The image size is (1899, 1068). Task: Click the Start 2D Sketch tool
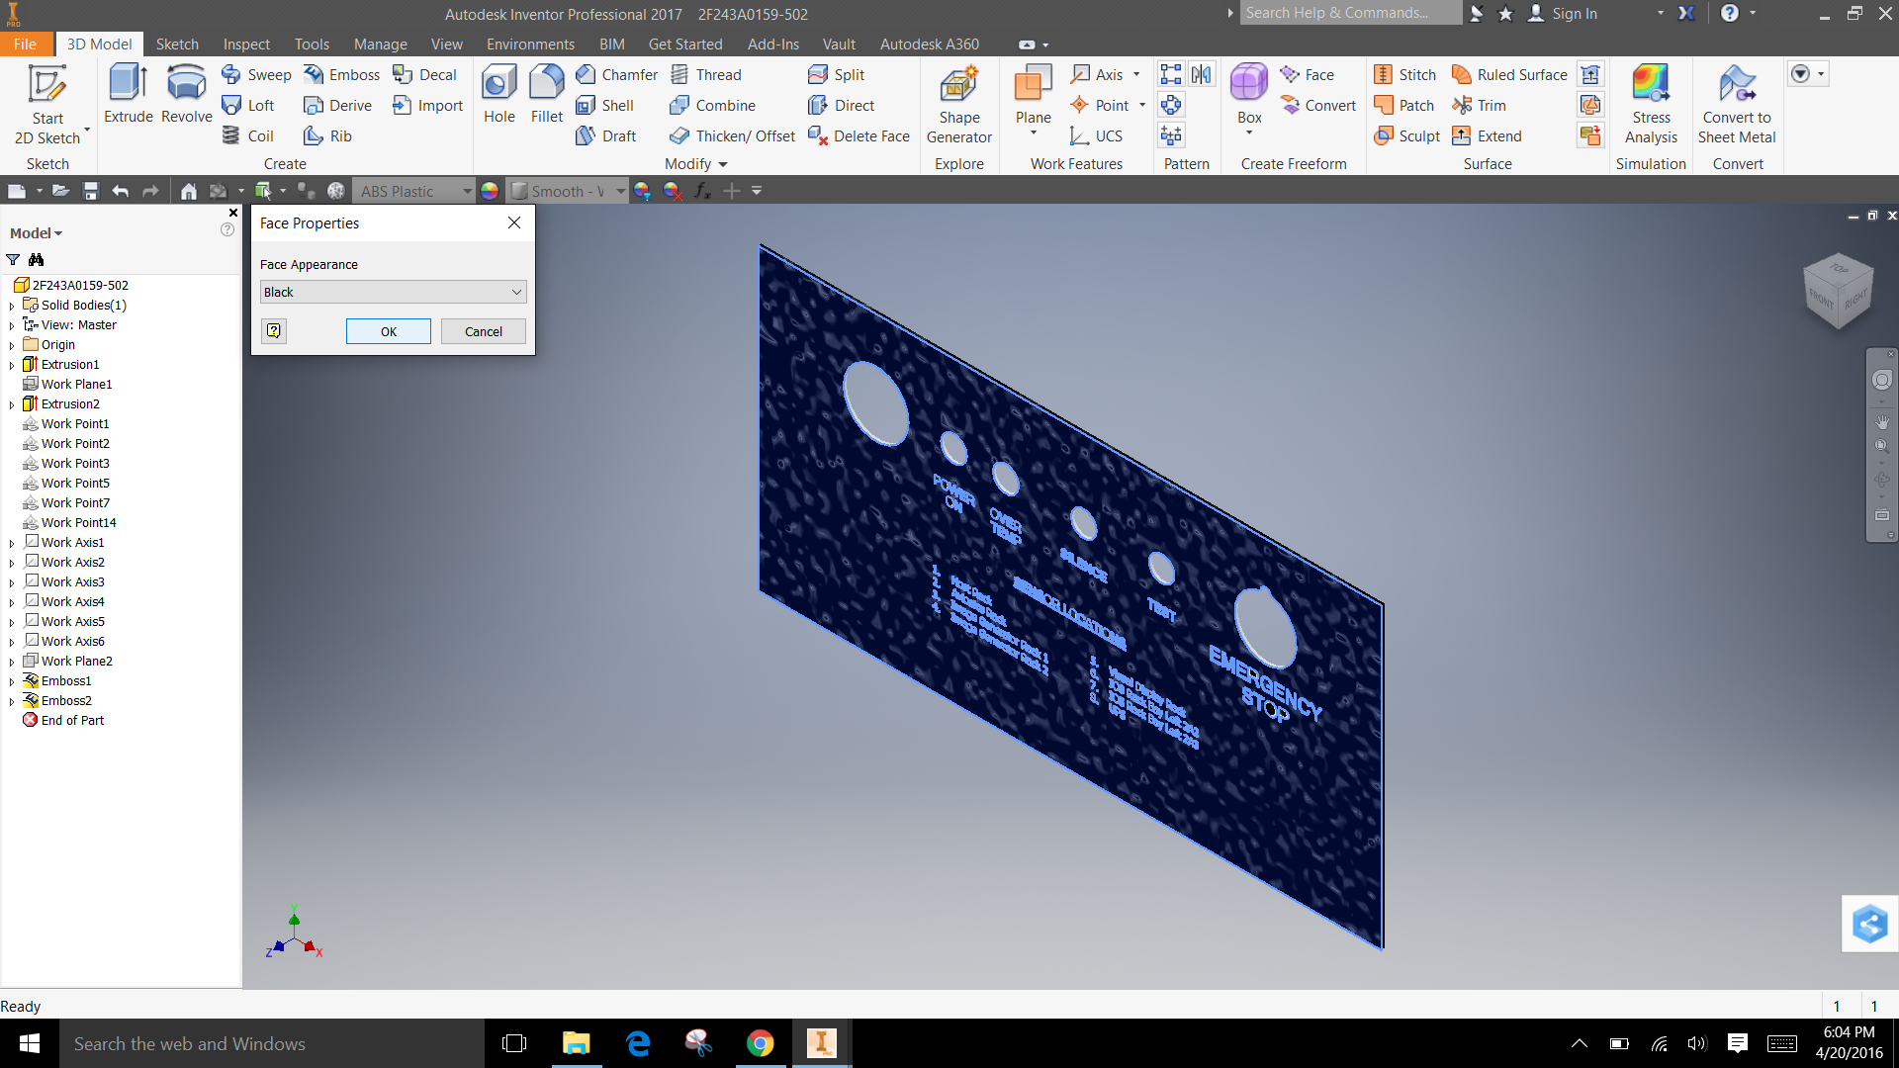tap(46, 104)
